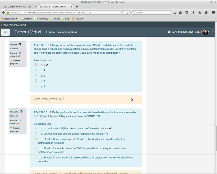Toggle Campus Virtual side navigation drawer

(5, 32)
